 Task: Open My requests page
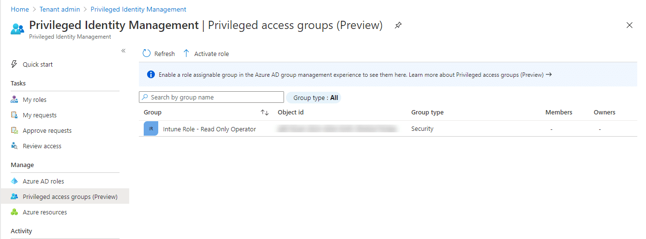coord(40,115)
